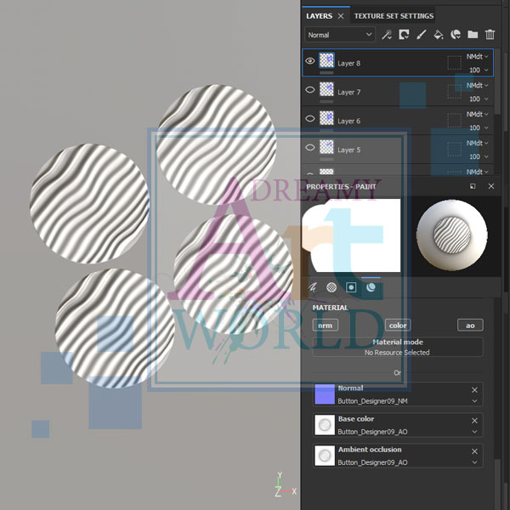510x510 pixels.
Task: Toggle visibility of Layer 7
Action: 310,91
